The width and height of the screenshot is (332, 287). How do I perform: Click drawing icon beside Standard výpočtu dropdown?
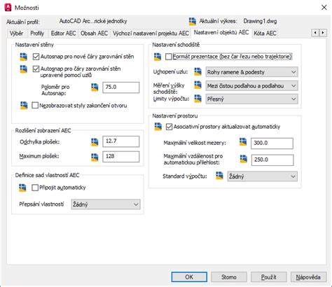click(219, 176)
